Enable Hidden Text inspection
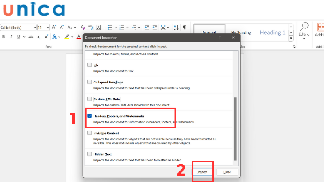This screenshot has height=182, width=324. point(90,154)
